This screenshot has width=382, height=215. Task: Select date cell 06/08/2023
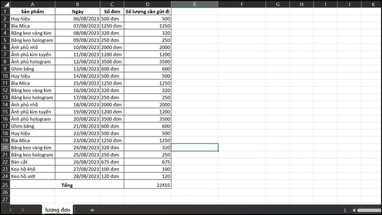(x=77, y=19)
